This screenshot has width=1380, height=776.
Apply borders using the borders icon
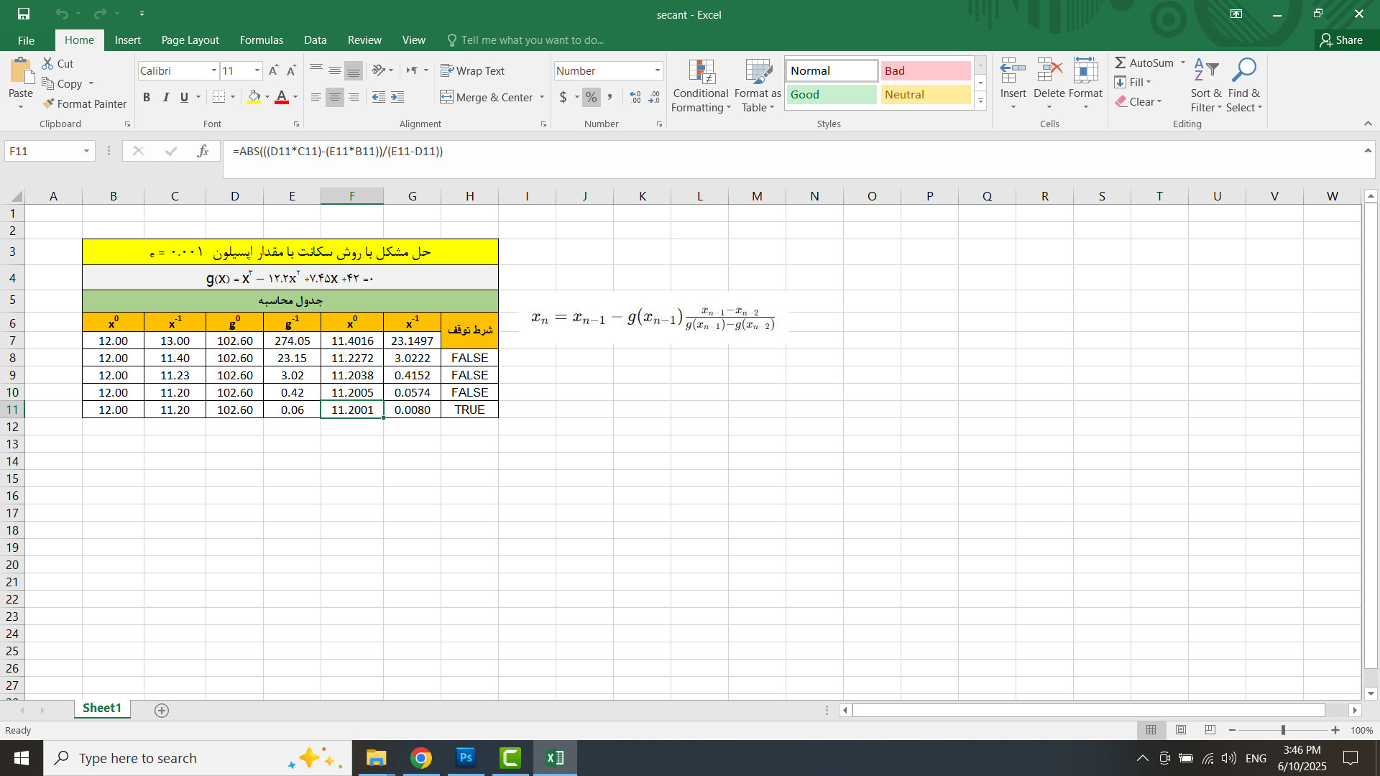click(x=219, y=97)
